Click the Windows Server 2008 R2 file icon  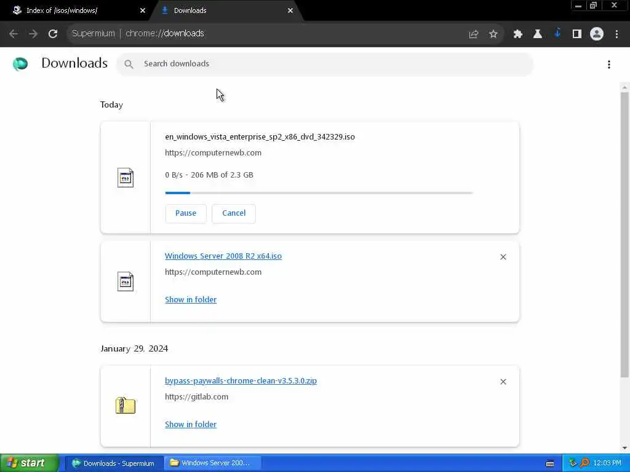tap(126, 281)
